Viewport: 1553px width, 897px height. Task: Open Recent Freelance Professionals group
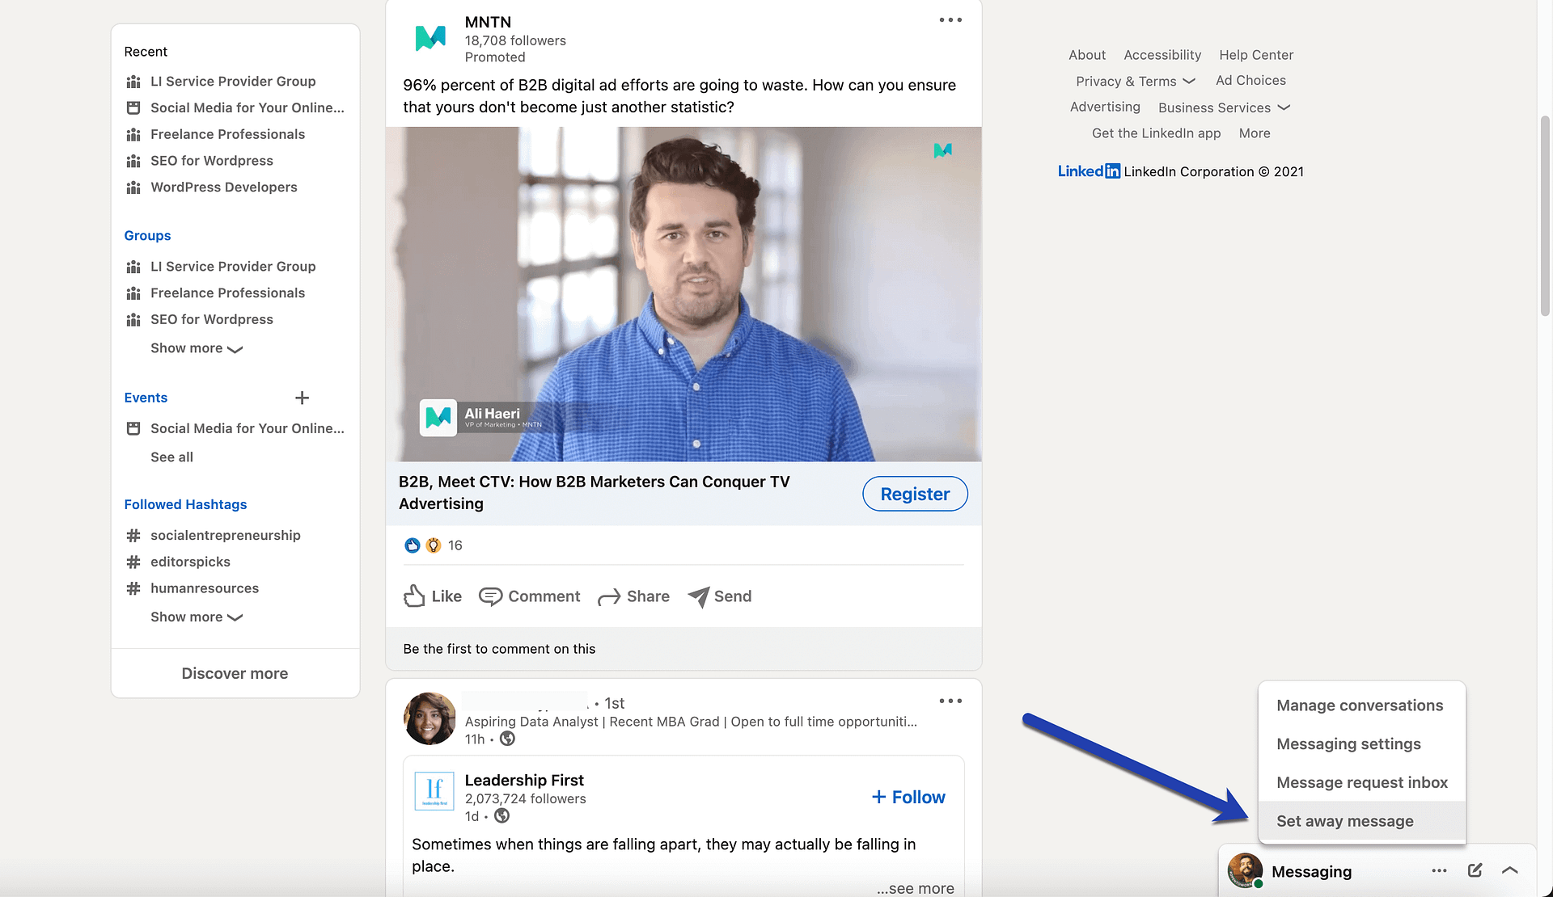(227, 134)
